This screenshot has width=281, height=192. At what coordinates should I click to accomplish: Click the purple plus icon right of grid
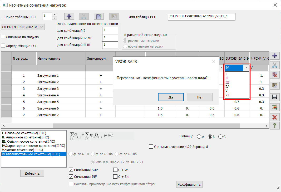[275, 56]
